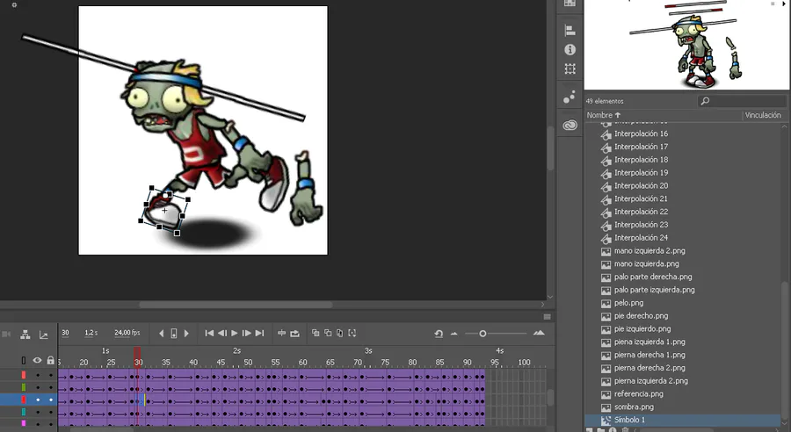This screenshot has width=791, height=432.
Task: Click the 24,00 fps frame rate value
Action: coord(127,333)
